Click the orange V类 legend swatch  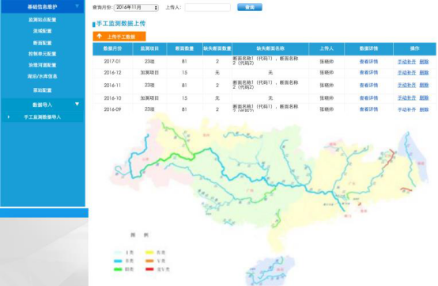click(149, 261)
